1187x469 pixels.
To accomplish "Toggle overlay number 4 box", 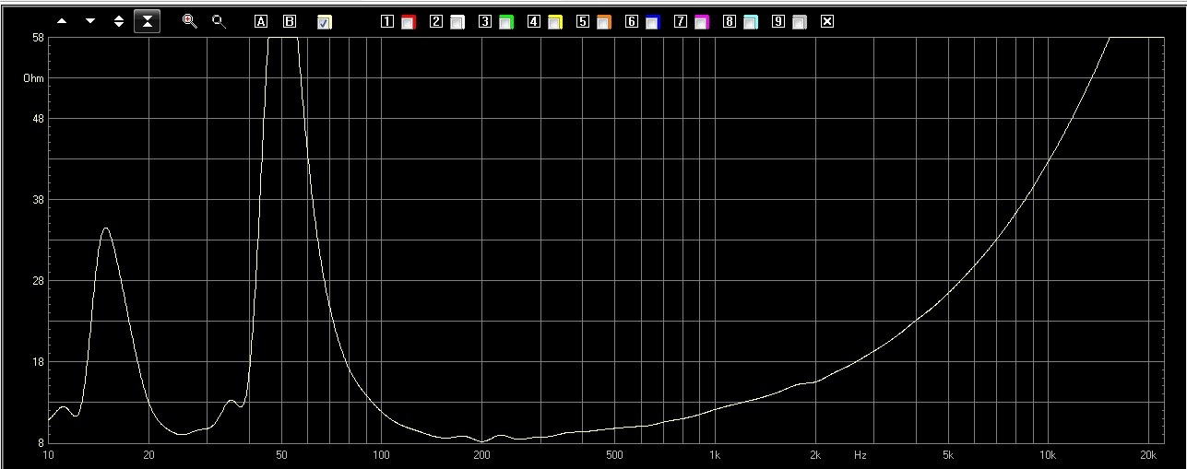I will [x=534, y=21].
